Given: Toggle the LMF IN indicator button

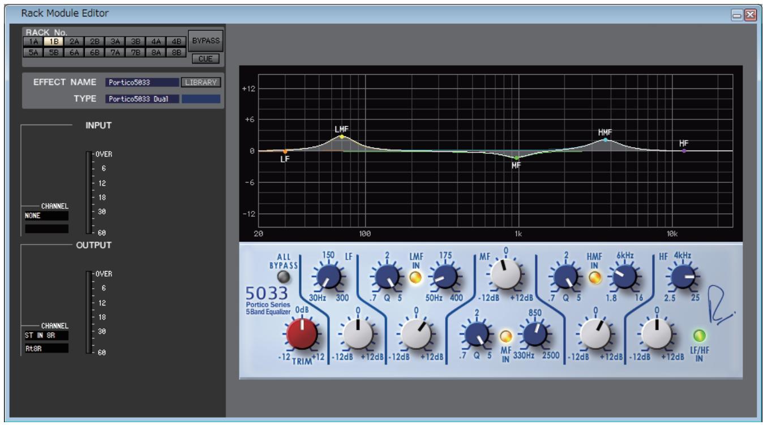Looking at the screenshot, I should [415, 277].
